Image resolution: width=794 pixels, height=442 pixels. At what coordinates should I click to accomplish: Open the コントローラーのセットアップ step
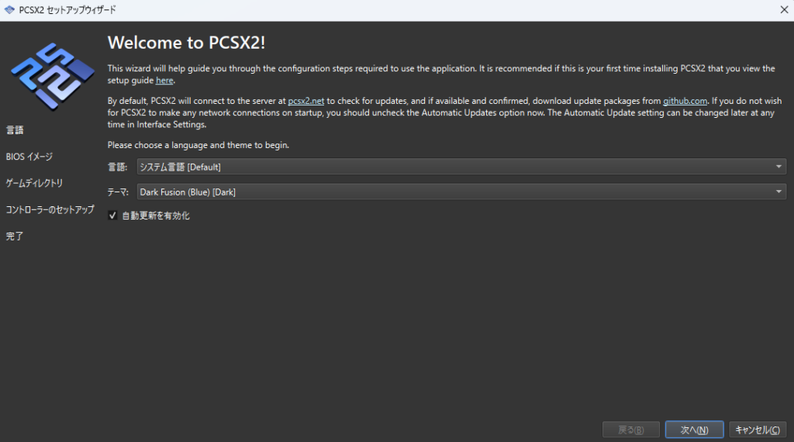click(x=50, y=209)
